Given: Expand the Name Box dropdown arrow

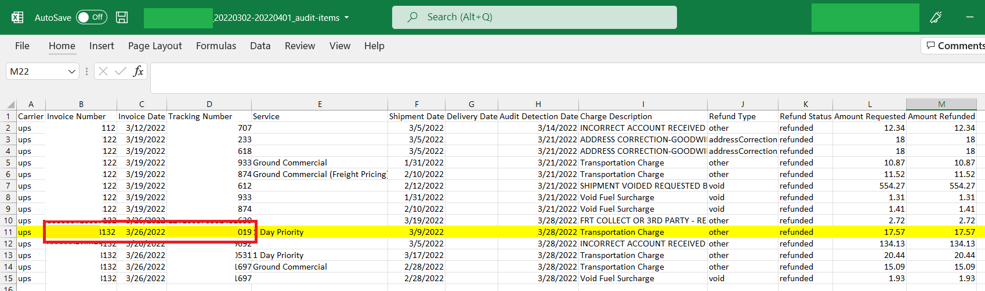Looking at the screenshot, I should click(x=72, y=72).
